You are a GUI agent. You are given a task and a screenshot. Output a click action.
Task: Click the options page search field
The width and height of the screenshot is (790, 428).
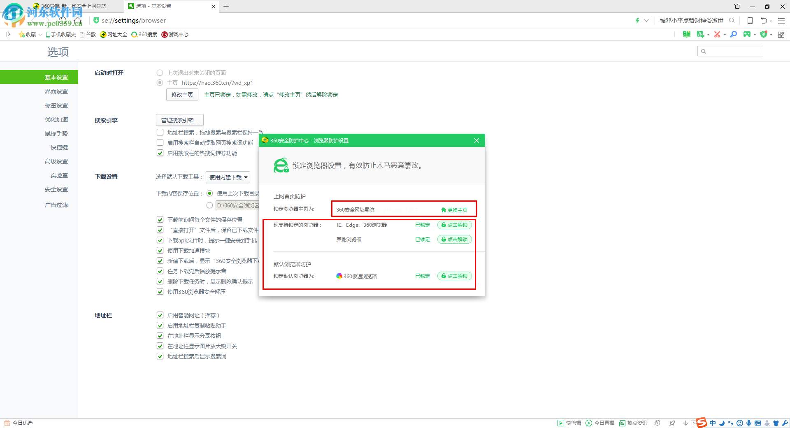point(730,51)
